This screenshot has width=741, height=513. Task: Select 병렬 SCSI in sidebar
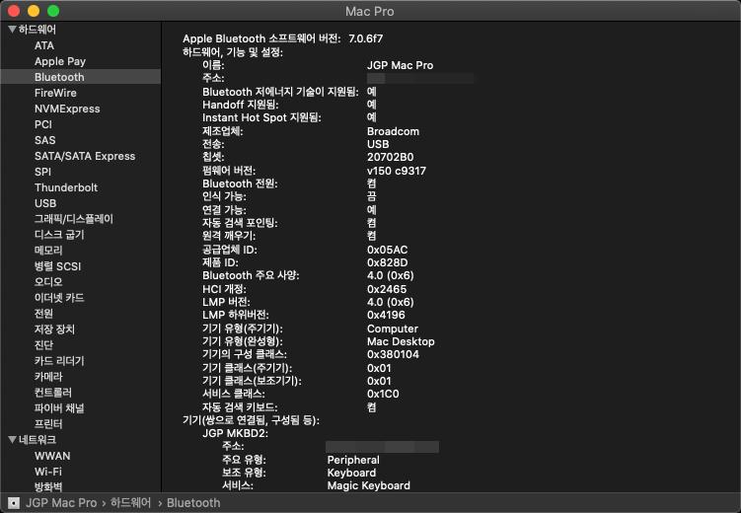(x=57, y=266)
